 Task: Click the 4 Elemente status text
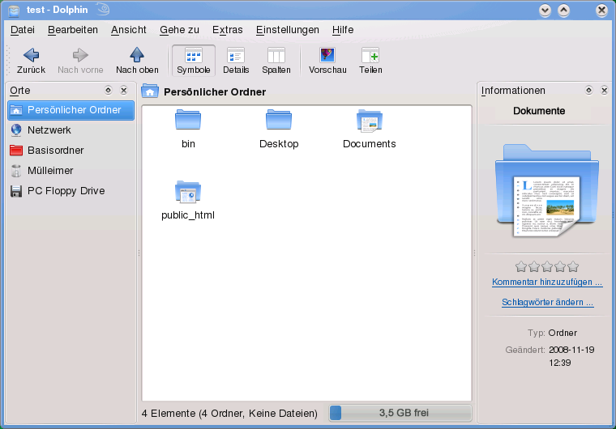[x=229, y=414]
